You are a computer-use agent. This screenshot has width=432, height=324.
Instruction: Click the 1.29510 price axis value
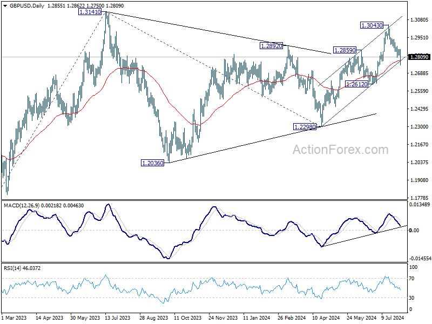coord(419,37)
